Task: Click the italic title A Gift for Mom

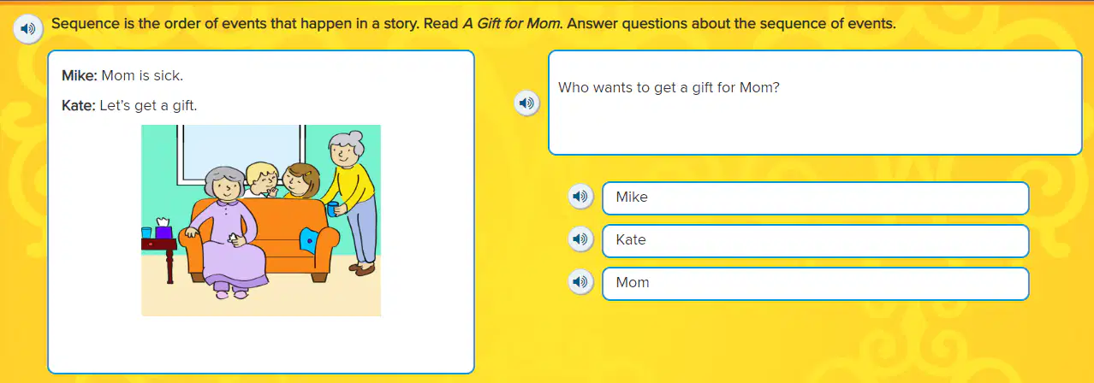Action: tap(513, 24)
